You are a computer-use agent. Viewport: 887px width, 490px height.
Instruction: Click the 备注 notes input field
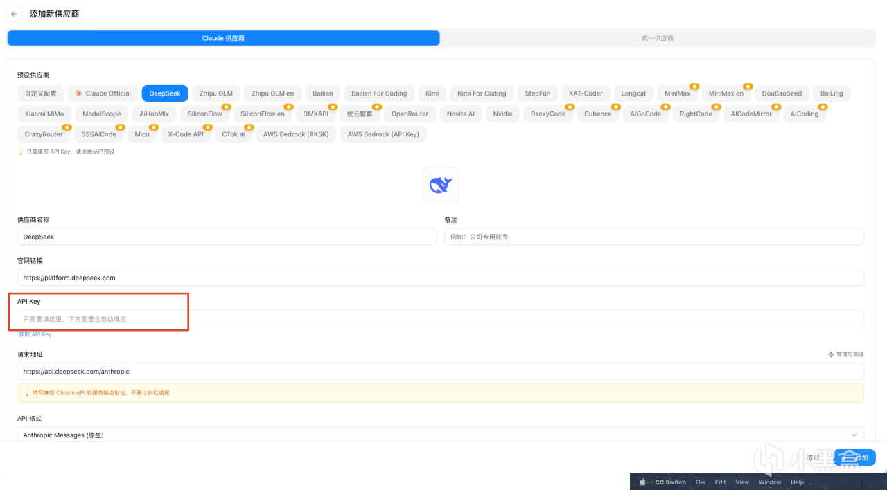654,237
